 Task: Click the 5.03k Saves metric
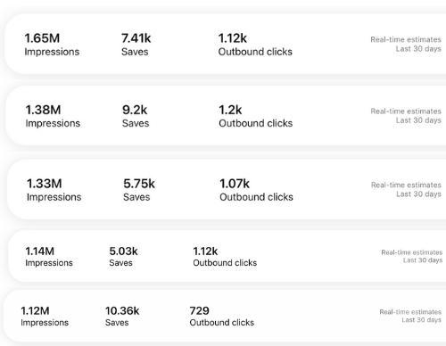point(123,257)
